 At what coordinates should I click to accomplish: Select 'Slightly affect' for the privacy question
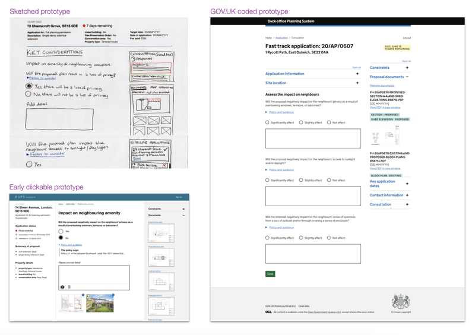coord(301,122)
